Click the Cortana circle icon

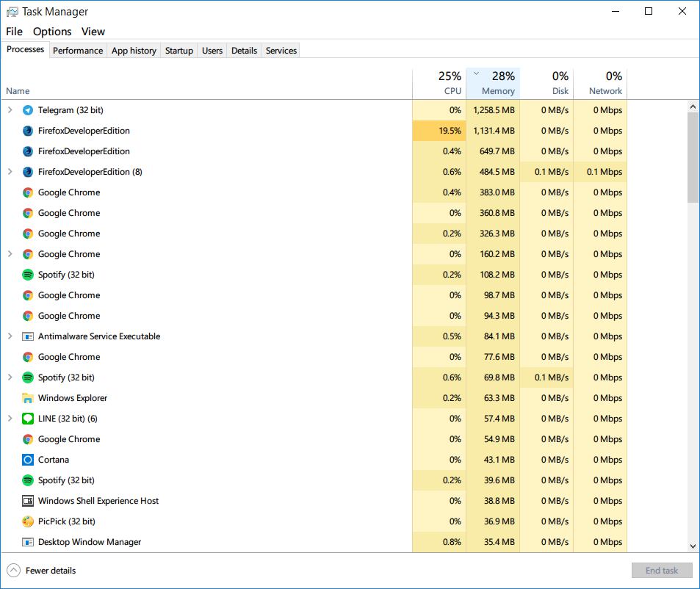pyautogui.click(x=28, y=460)
